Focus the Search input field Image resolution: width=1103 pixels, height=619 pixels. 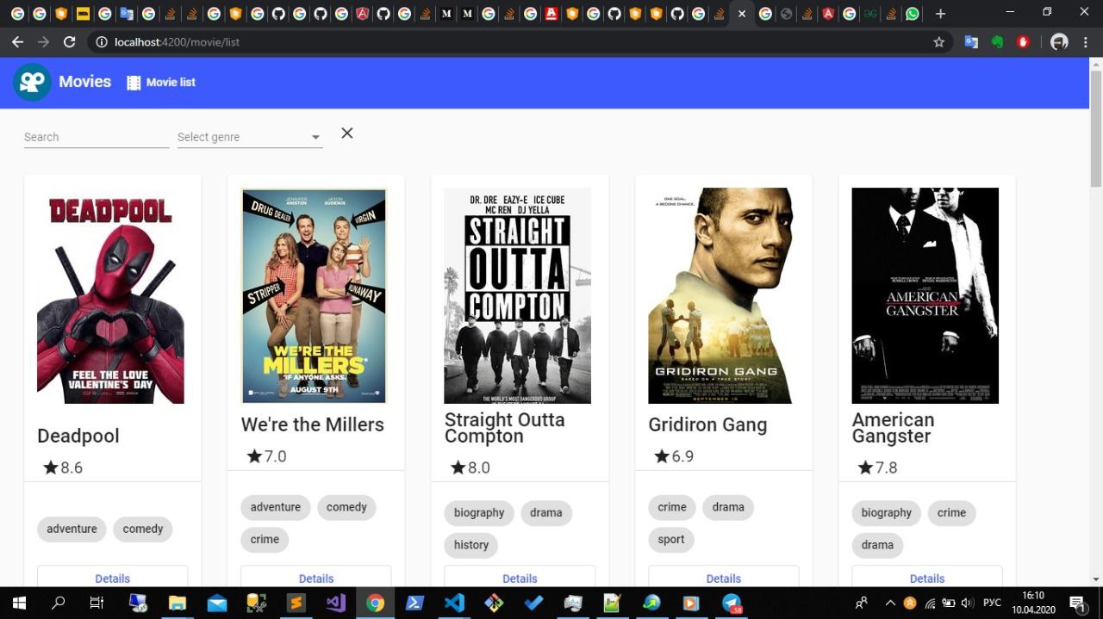[97, 137]
